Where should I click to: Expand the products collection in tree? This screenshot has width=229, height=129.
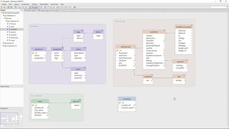[8, 35]
